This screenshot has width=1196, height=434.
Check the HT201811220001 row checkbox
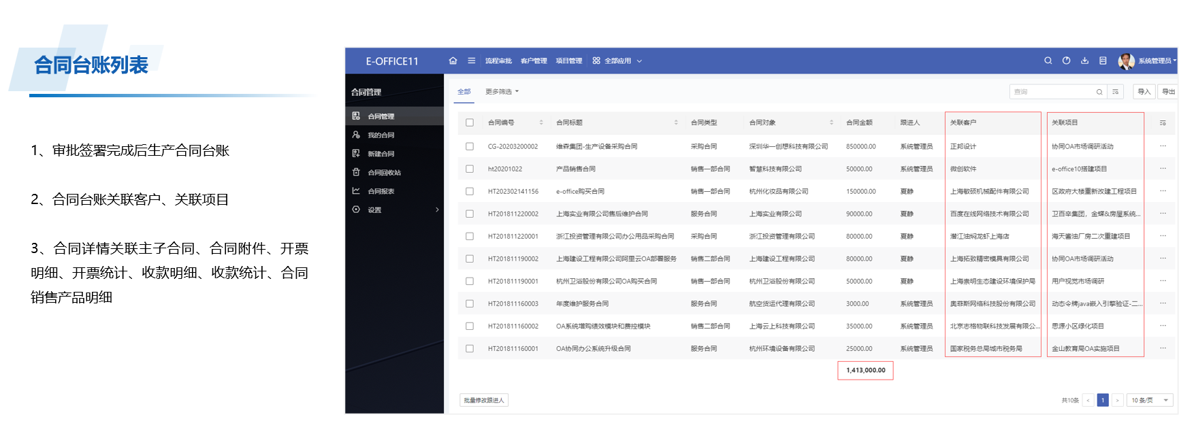[470, 236]
